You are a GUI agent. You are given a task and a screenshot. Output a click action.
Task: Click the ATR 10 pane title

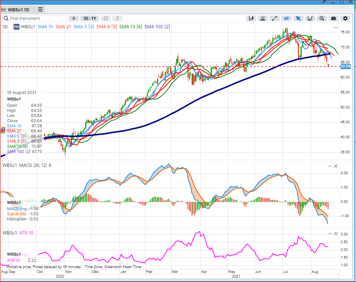tap(26, 233)
